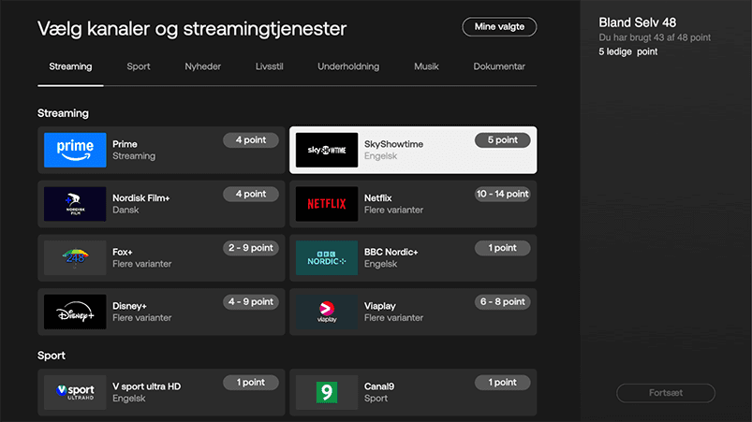752x422 pixels.
Task: Select the Canal9 logo
Action: point(327,391)
